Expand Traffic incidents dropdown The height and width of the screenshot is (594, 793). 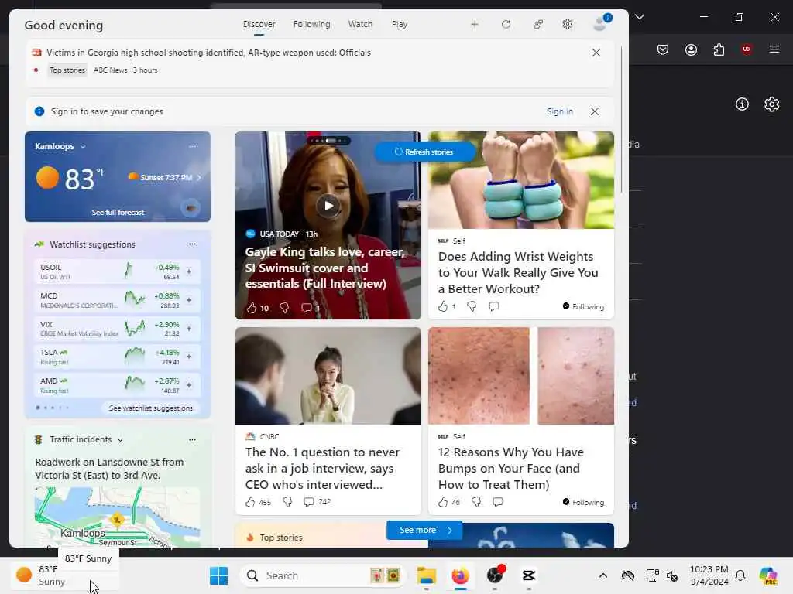[120, 440]
